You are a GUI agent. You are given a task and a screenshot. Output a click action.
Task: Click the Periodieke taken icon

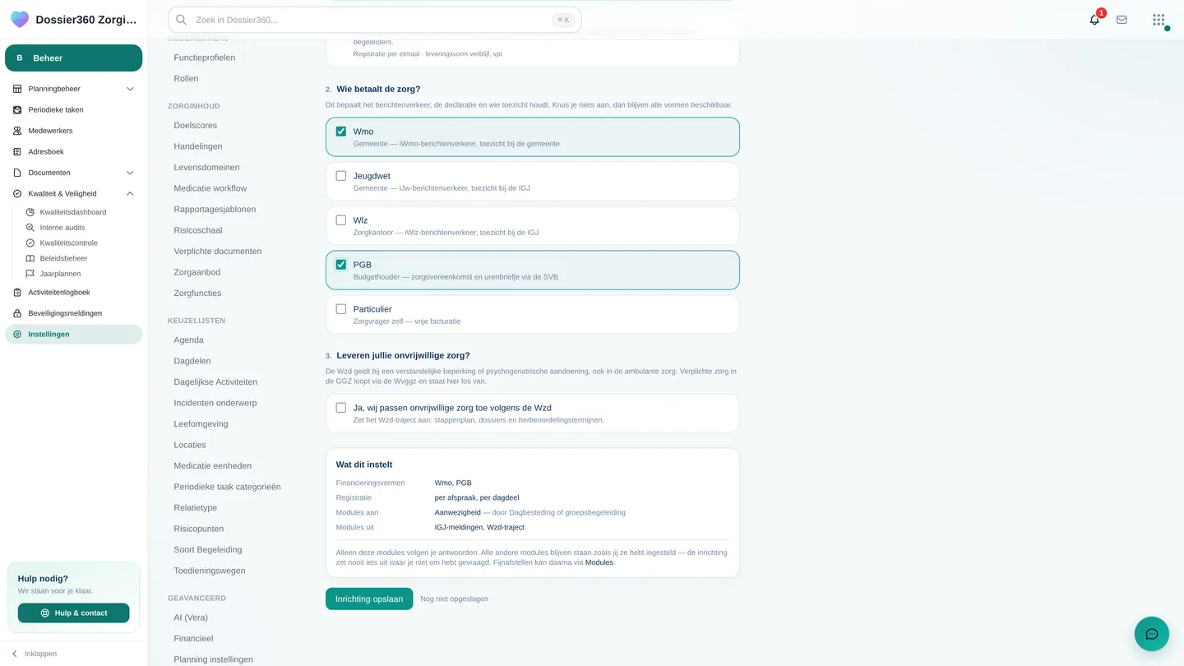click(17, 110)
